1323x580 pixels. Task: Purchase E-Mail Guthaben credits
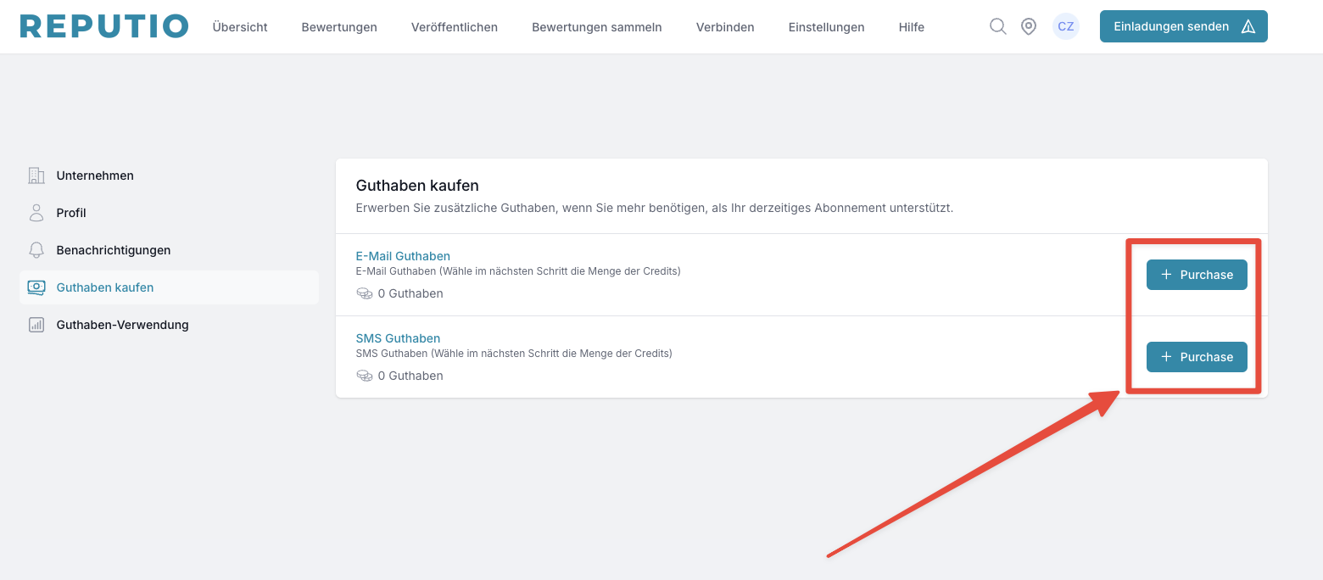coord(1197,275)
